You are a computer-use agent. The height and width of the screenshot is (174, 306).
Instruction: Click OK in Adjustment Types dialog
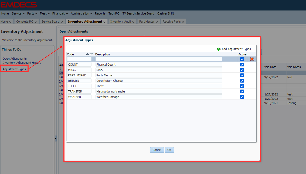tap(169, 150)
